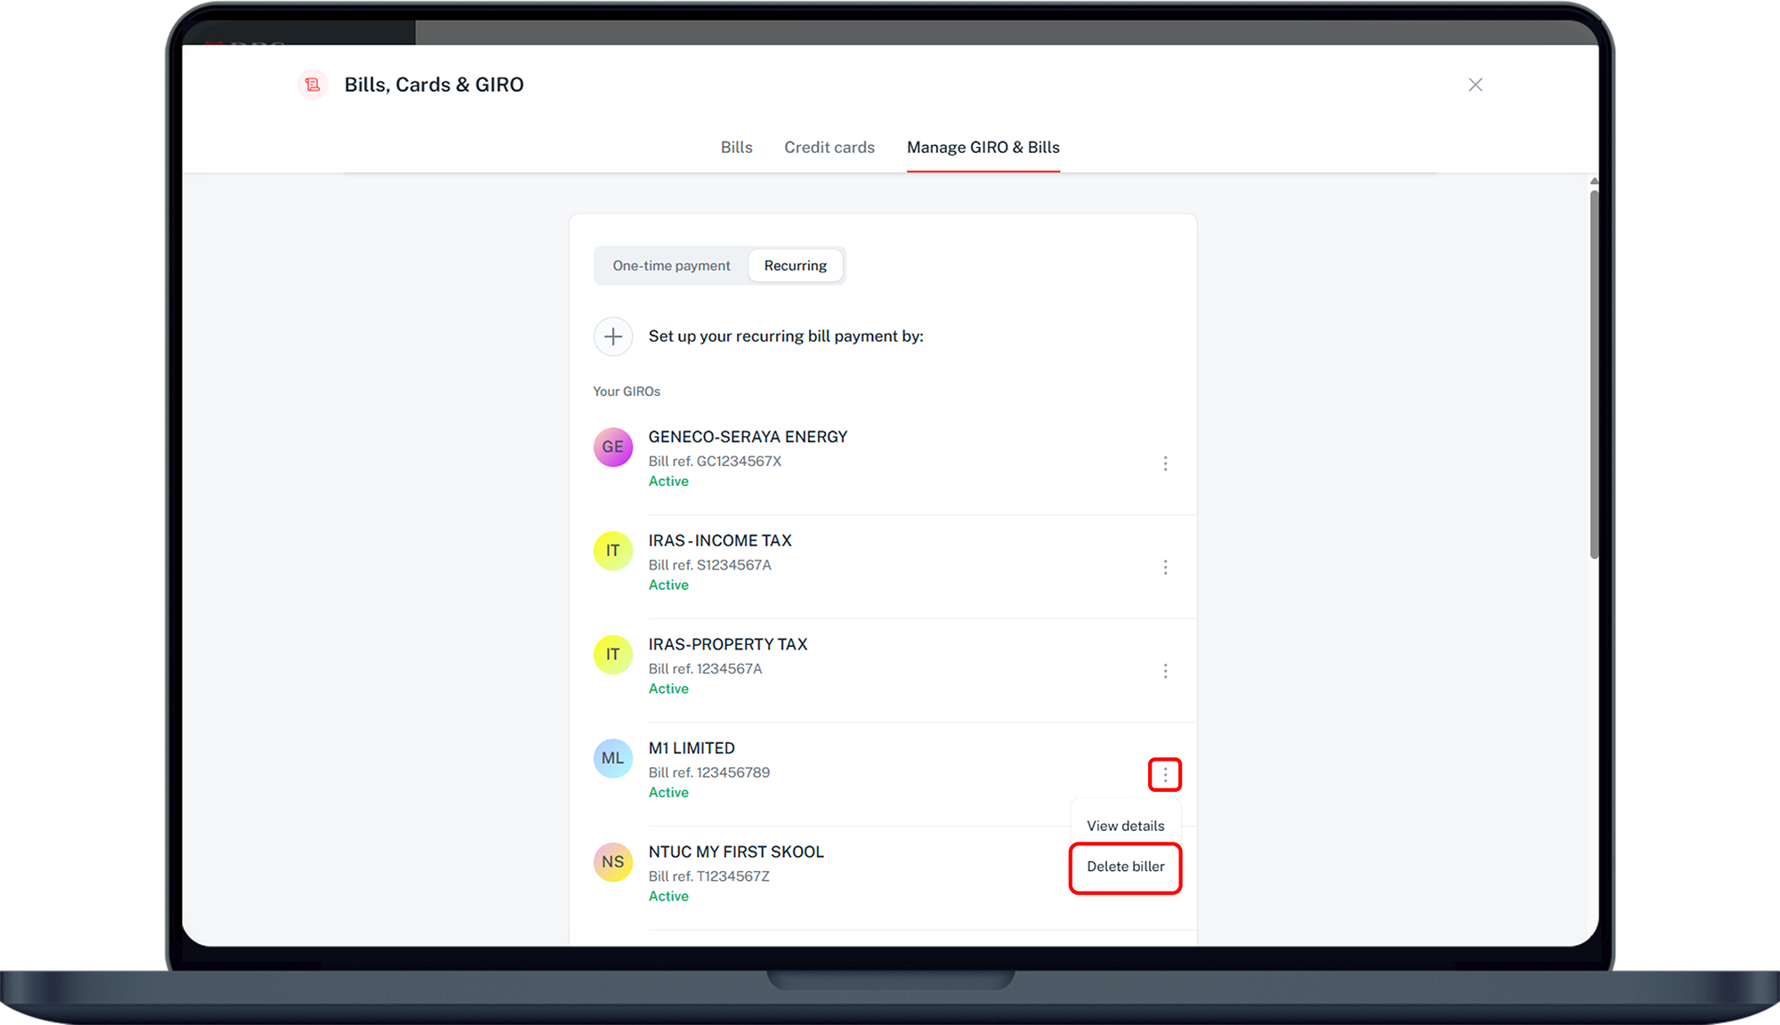Click Bill ref. 123456789 under M1 LIMITED
The width and height of the screenshot is (1780, 1025).
pyautogui.click(x=709, y=772)
